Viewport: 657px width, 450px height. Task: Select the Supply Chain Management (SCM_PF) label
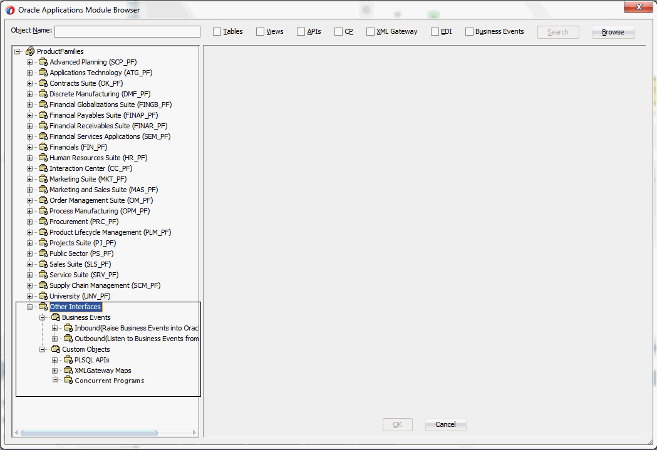pos(105,285)
